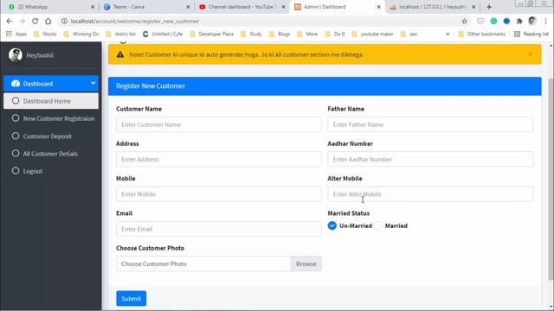Open the Working On bookmark folder

[x=81, y=34]
